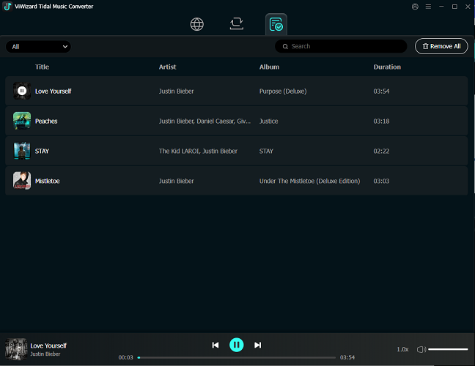Screen dimensions: 475x366
Task: Click the STAY album thumbnail
Action: [22, 151]
